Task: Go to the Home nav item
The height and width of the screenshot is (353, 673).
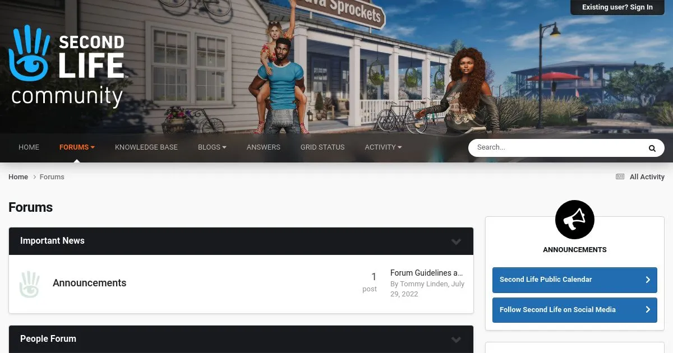Action: point(29,147)
